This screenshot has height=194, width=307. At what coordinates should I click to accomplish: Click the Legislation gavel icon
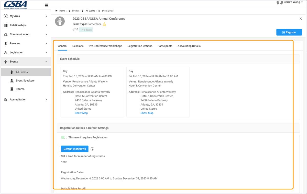pos(6,53)
